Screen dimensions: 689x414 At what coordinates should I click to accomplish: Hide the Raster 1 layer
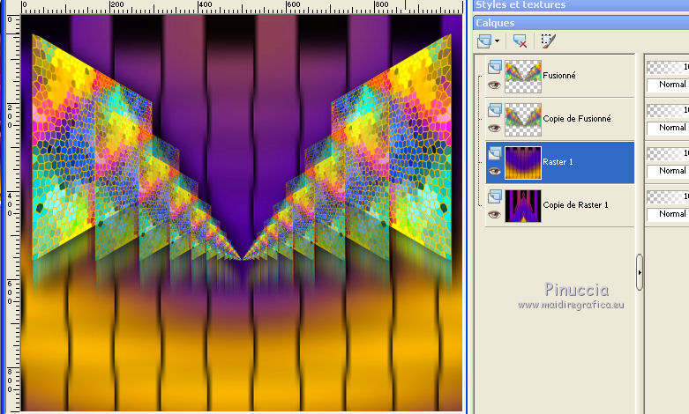[494, 171]
